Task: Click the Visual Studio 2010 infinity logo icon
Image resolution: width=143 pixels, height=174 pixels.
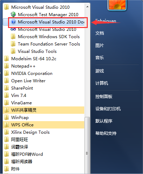Action: pyautogui.click(x=13, y=29)
